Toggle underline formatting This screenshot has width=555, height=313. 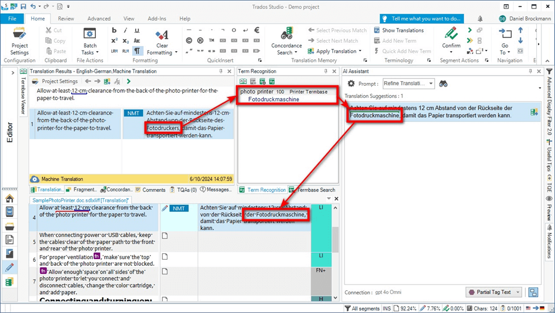137,30
